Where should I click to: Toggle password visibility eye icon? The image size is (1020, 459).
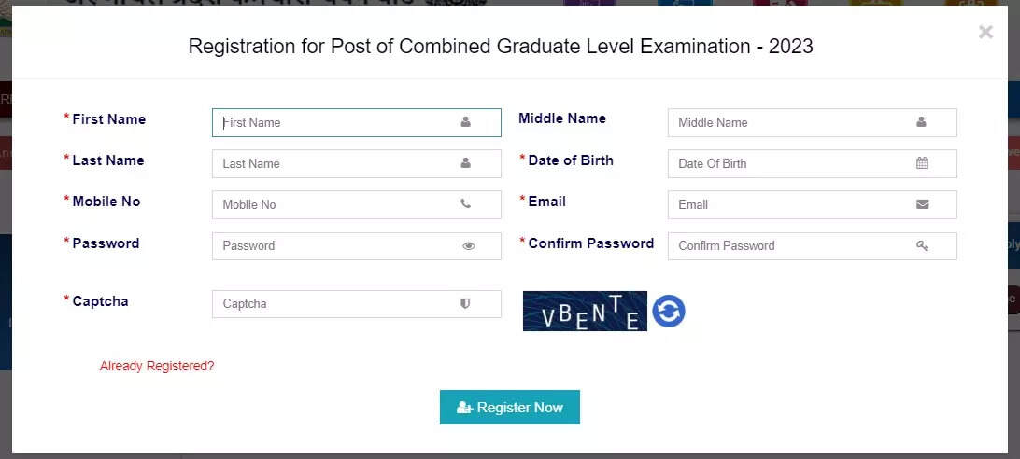[468, 245]
